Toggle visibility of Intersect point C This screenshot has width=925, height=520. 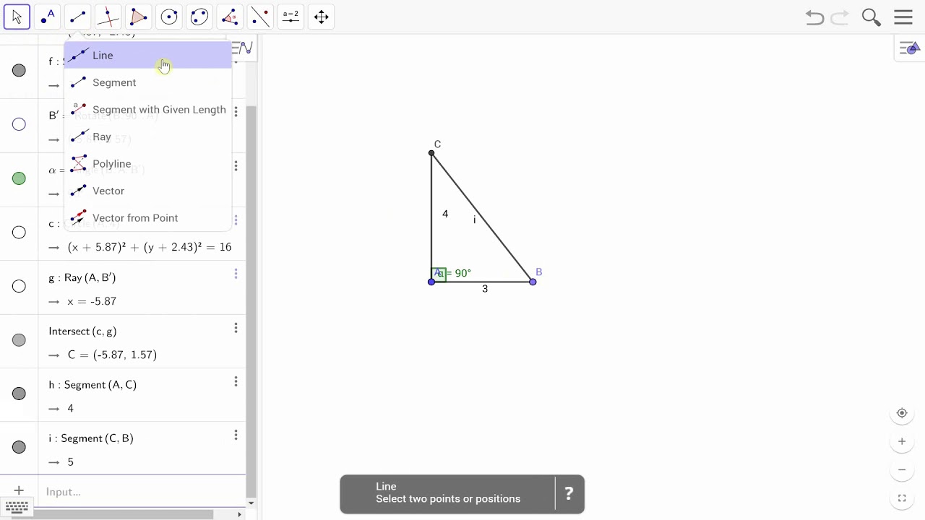click(19, 340)
